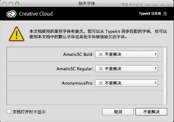Image resolution: width=174 pixels, height=122 pixels.
Task: Click the 不要解决 button at bottom right
Action: tap(151, 112)
